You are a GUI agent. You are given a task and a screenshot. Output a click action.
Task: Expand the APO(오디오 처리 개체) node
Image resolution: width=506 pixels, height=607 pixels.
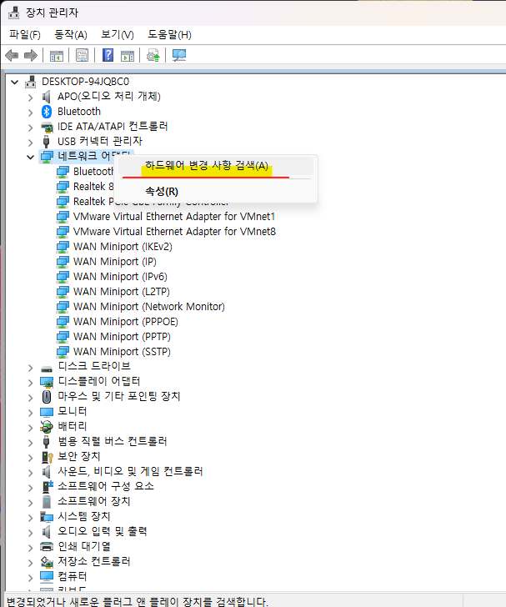[x=31, y=98]
